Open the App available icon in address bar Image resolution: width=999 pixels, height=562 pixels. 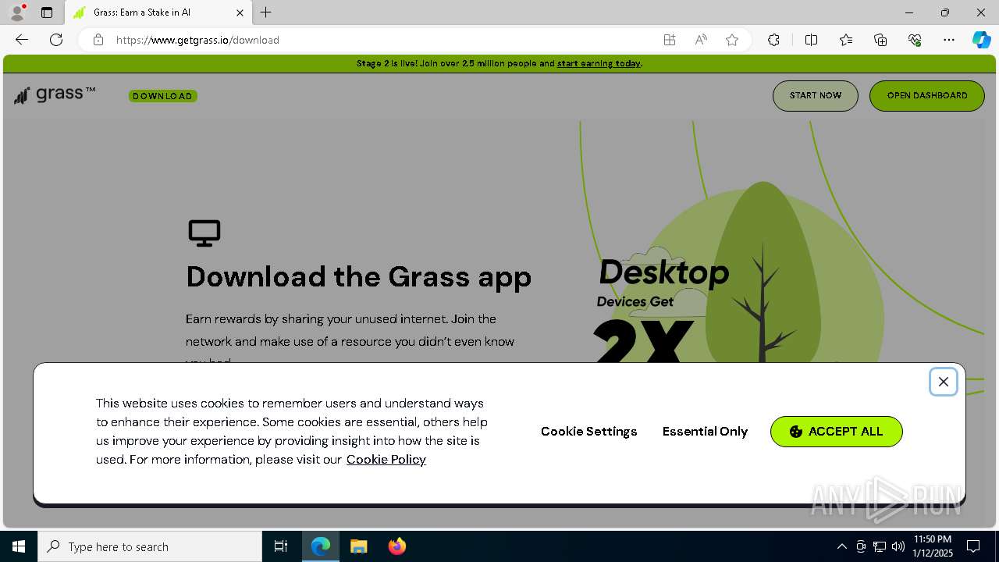coord(670,40)
